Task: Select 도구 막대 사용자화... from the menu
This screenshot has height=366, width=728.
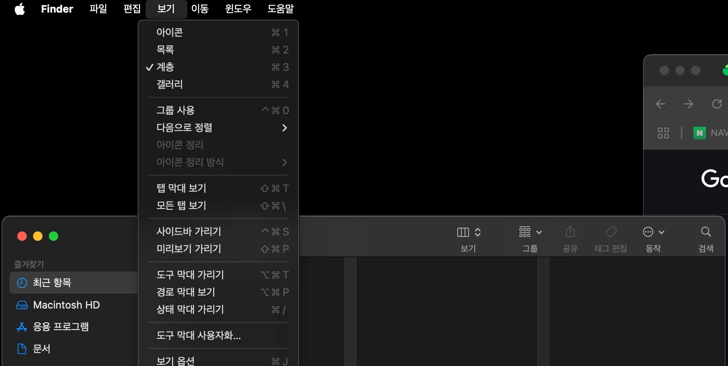Action: click(198, 336)
